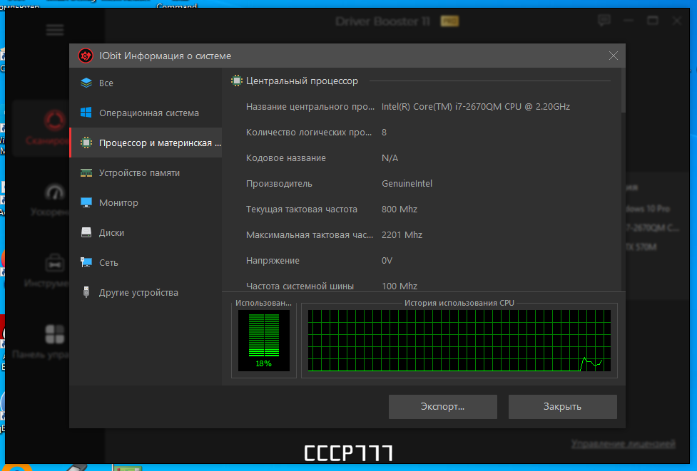Go to 'Монитор' category
Viewport: 697px width, 471px height.
click(146, 202)
